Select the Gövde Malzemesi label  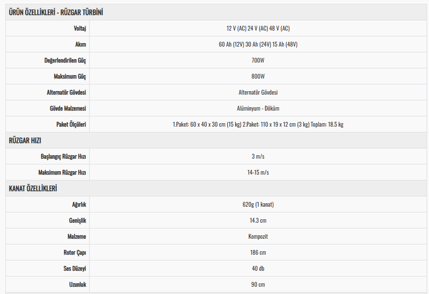(x=68, y=108)
